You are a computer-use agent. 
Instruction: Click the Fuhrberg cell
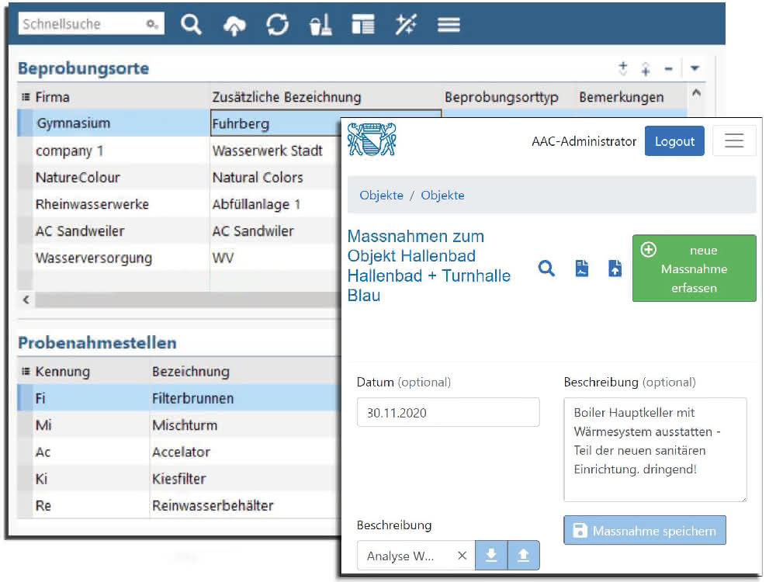point(275,123)
